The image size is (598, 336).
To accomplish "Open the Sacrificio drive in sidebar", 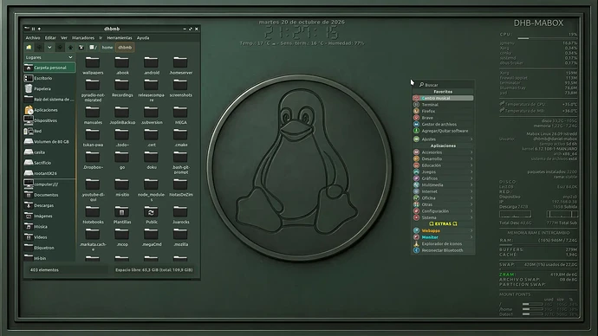I will 49,163.
